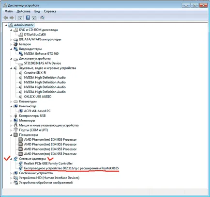Screen dimensions: 210x197
Task: Open the Help question mark toolbar icon
Action: [28, 17]
